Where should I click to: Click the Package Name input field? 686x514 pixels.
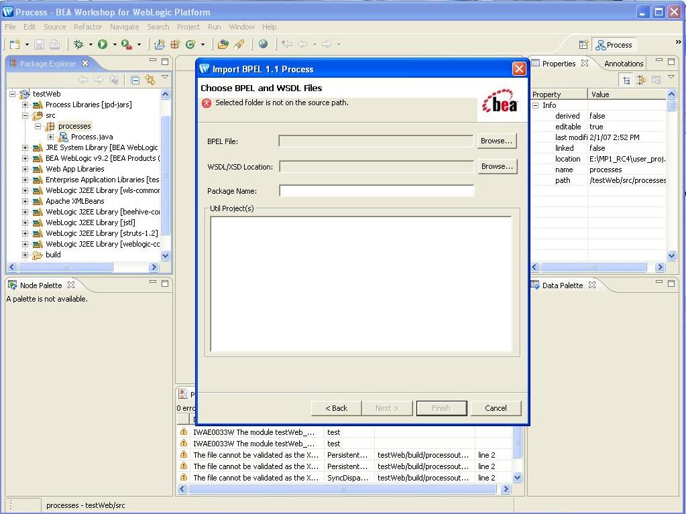376,191
